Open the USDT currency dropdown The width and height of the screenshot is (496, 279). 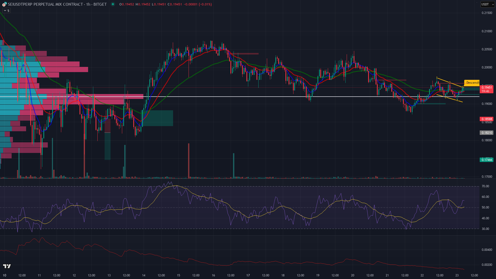click(x=487, y=4)
